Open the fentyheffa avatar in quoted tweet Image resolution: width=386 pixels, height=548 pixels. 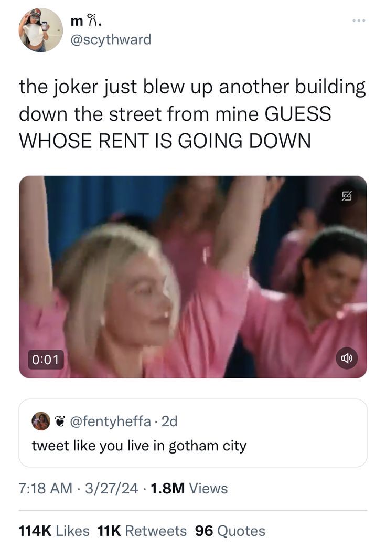click(41, 421)
